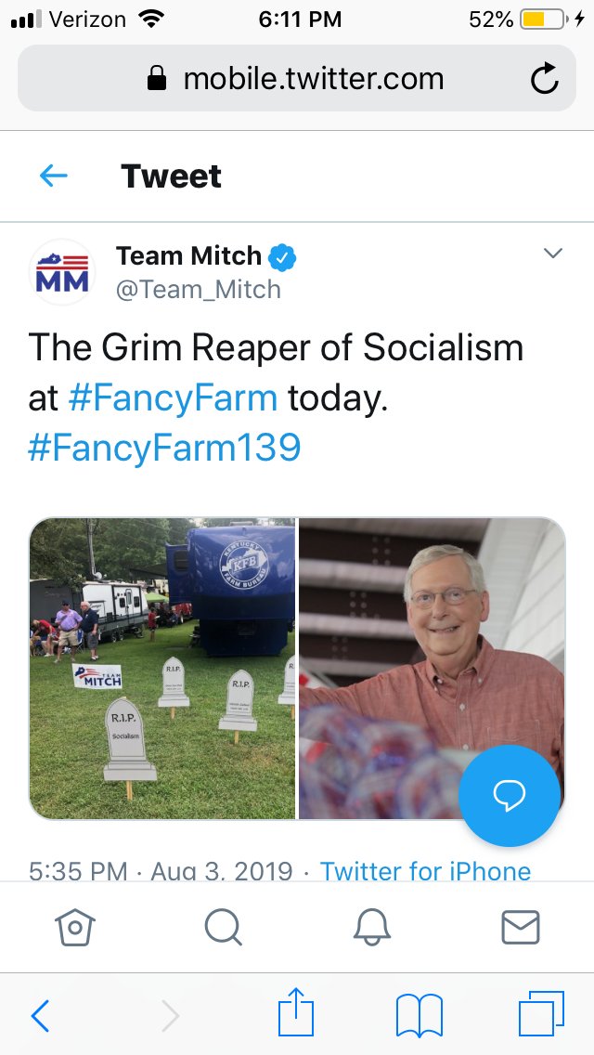
Task: Go to Twitter Home tab
Action: 74,927
